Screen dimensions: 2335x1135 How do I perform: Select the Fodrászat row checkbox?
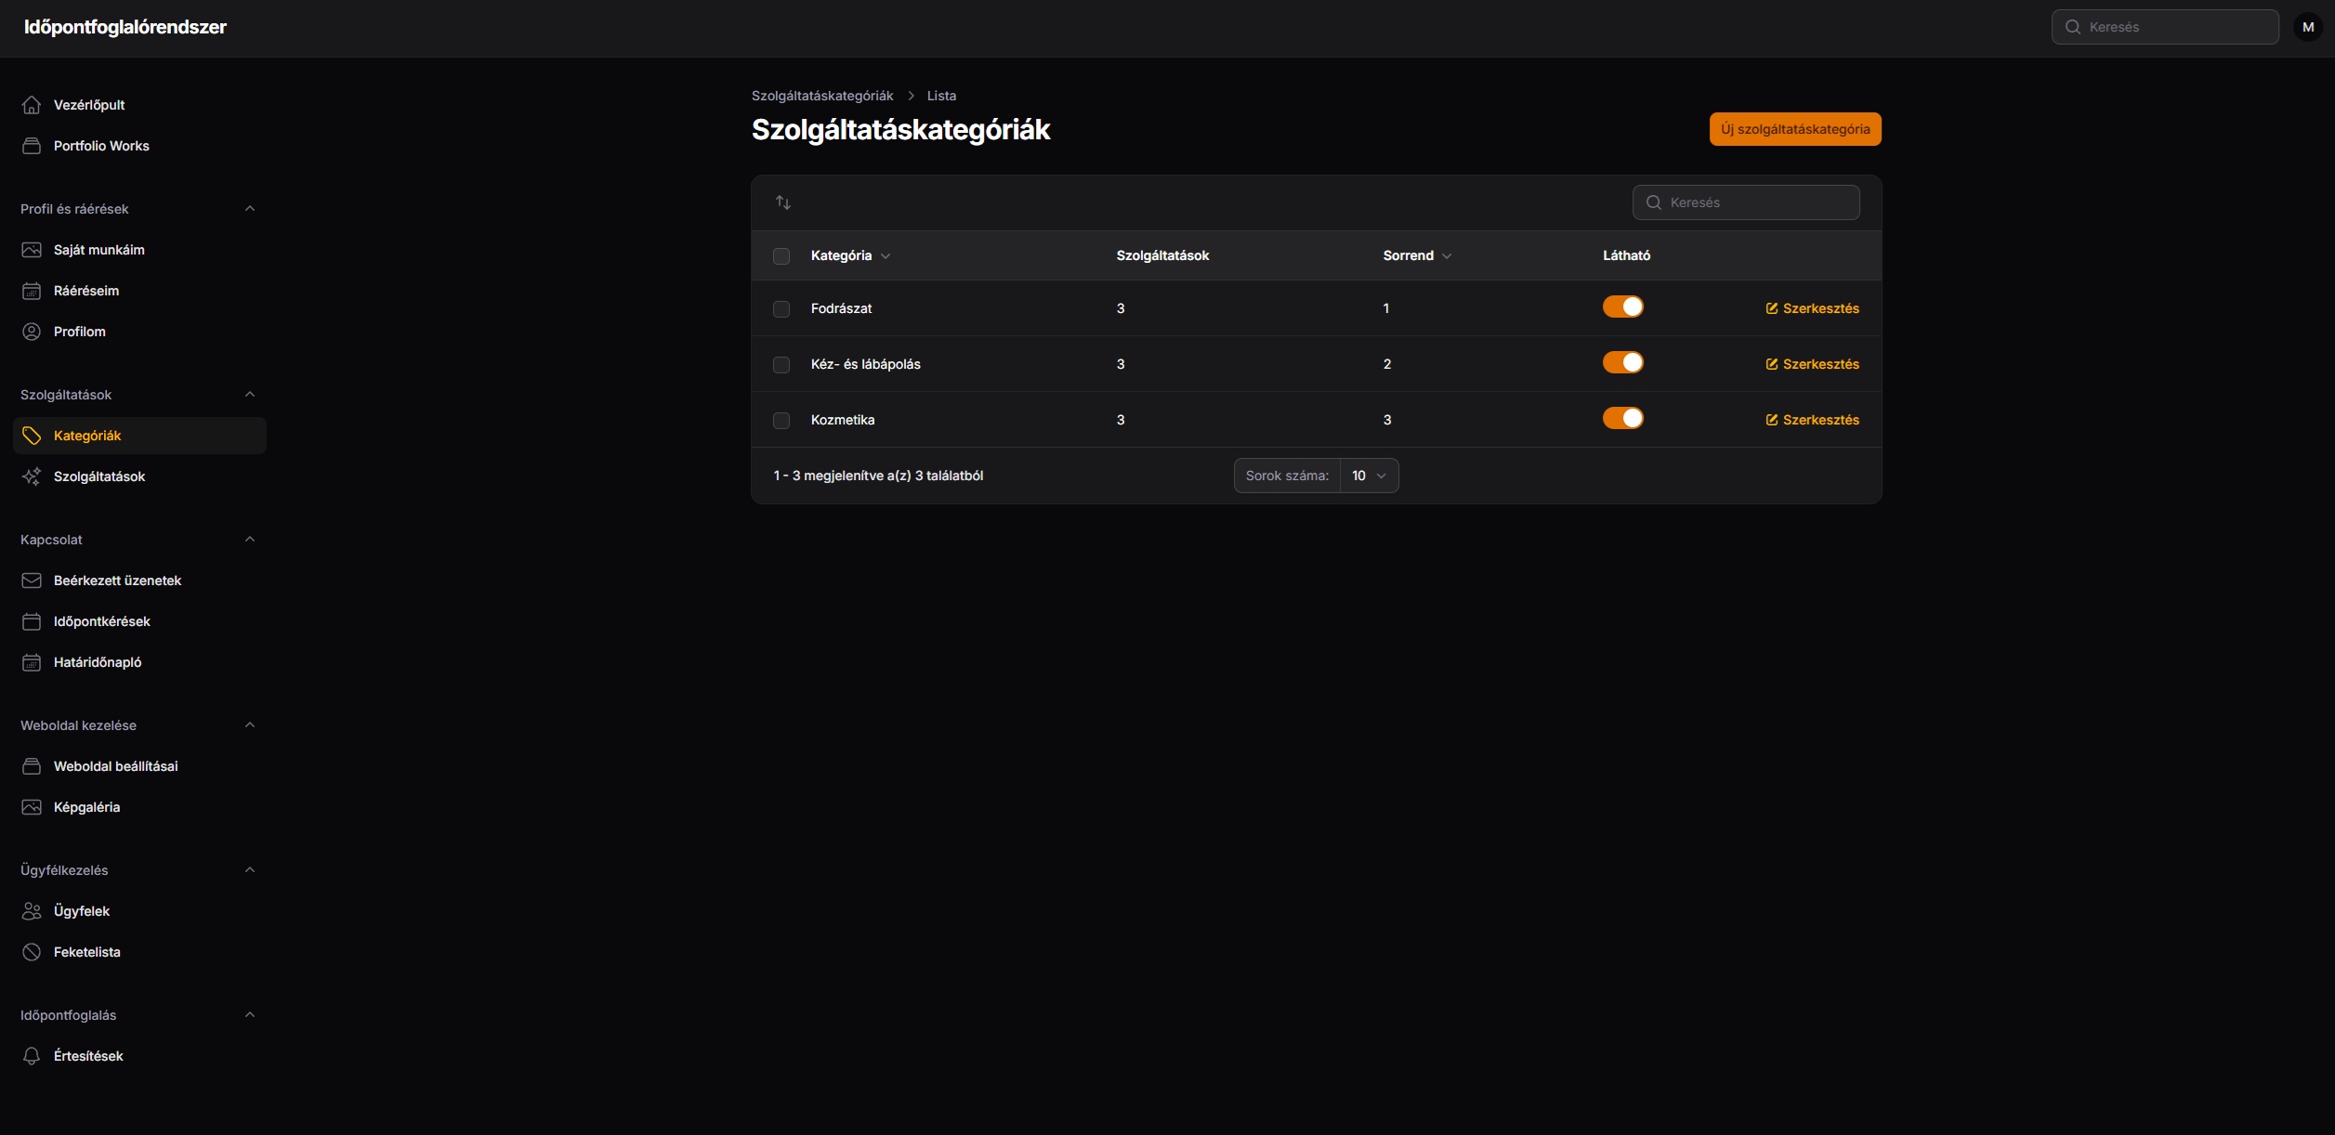781,309
